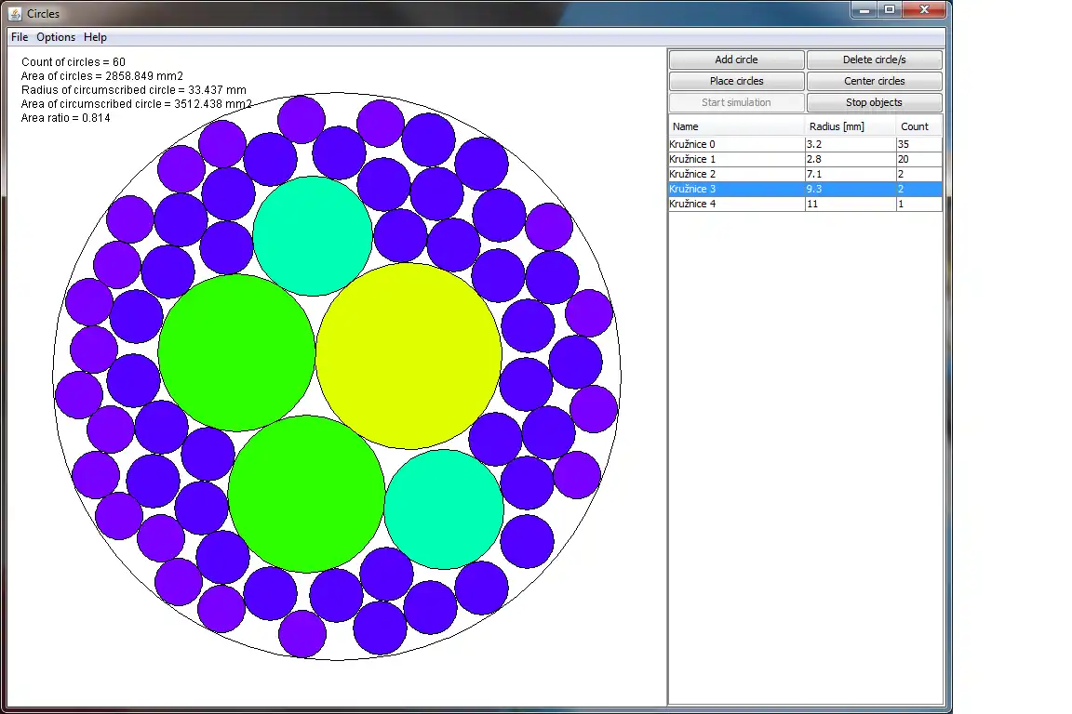Click the Radius of circumscribed circle text
This screenshot has height=714, width=1072.
tap(134, 89)
